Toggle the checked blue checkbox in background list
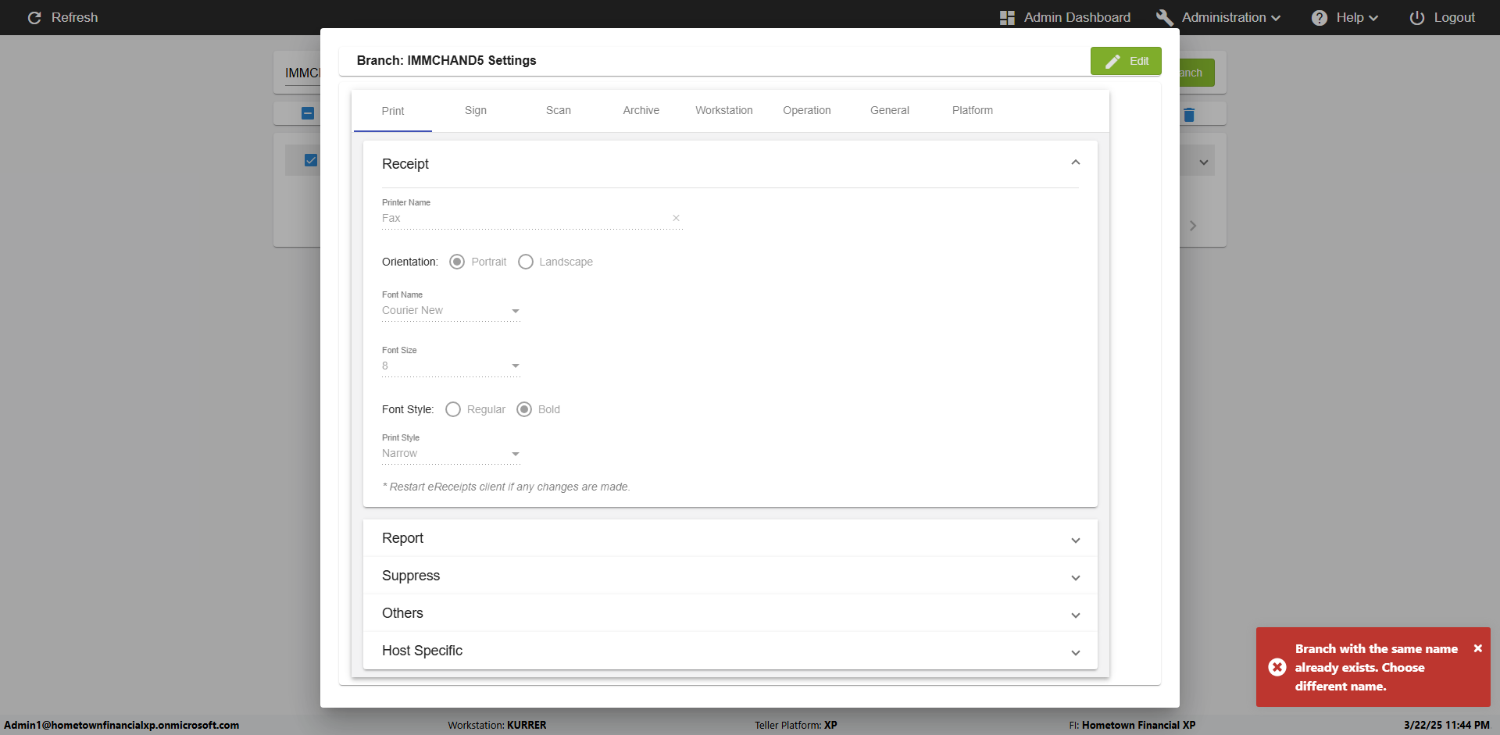 click(311, 160)
